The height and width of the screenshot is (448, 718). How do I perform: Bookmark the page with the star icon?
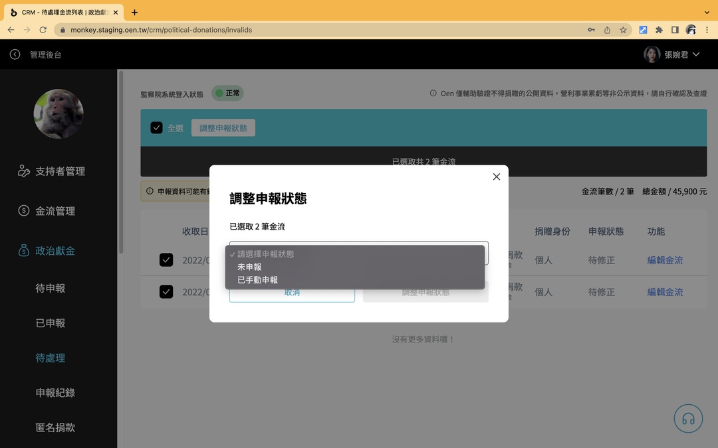point(622,29)
